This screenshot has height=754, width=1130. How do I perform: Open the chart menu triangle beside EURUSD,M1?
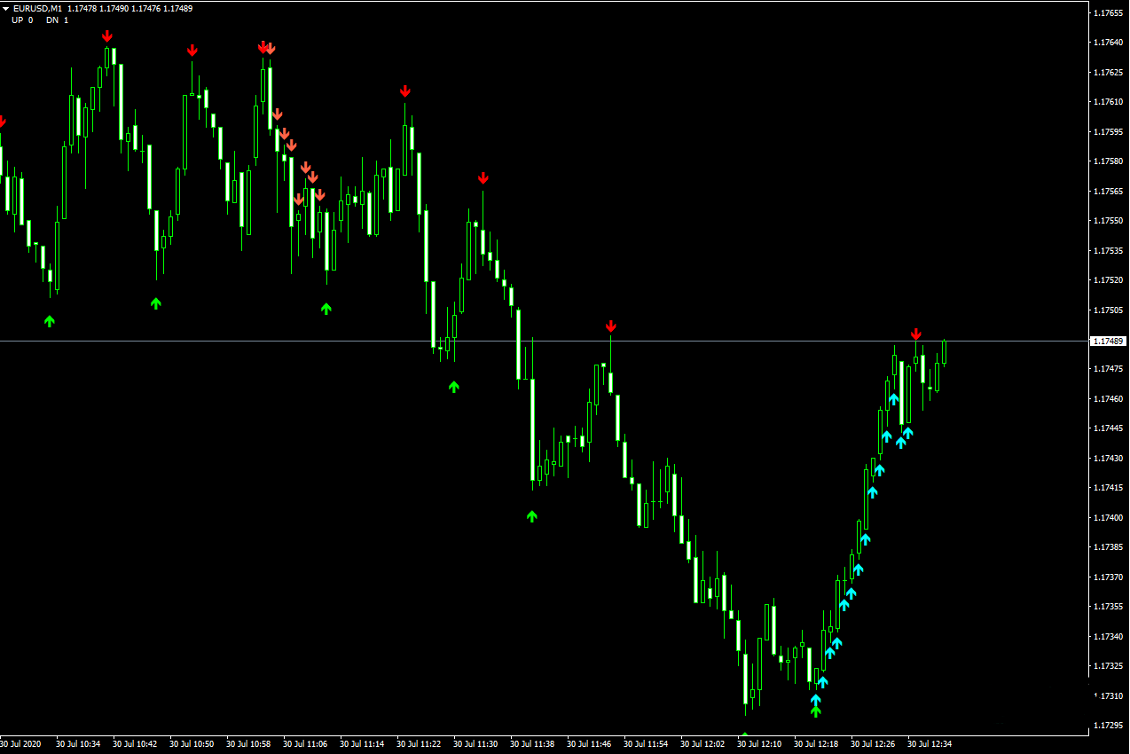tap(5, 8)
